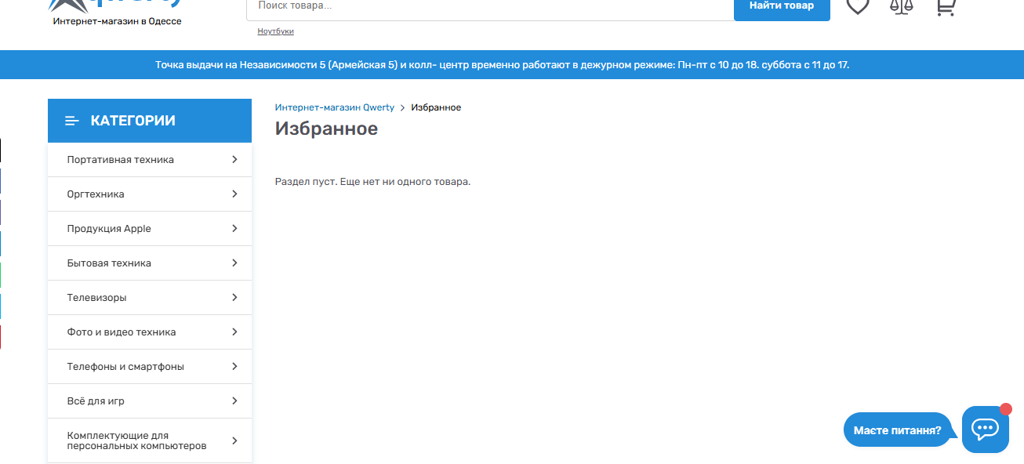Open the shopping cart icon
This screenshot has width=1024, height=464.
[x=946, y=6]
